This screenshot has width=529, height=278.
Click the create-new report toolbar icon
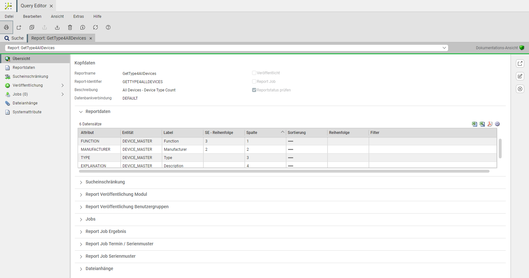[x=19, y=27]
